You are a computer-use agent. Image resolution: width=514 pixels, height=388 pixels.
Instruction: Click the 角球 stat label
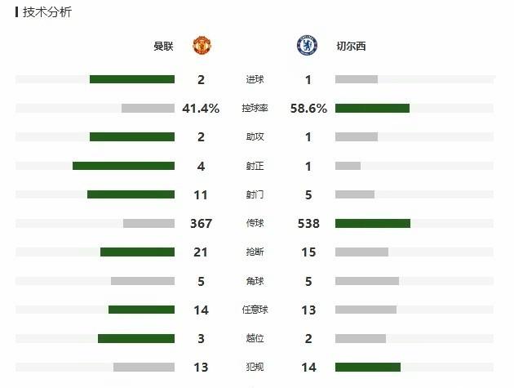255,281
